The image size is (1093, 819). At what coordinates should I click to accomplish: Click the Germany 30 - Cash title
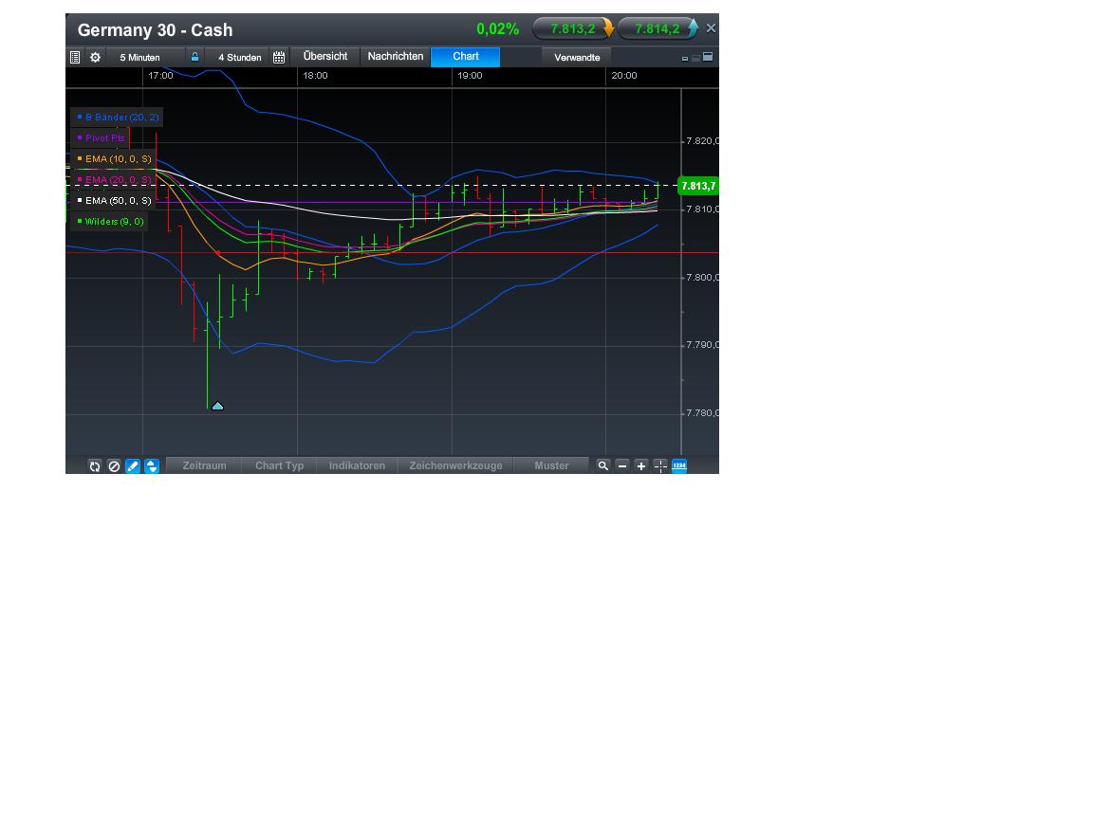click(x=155, y=30)
